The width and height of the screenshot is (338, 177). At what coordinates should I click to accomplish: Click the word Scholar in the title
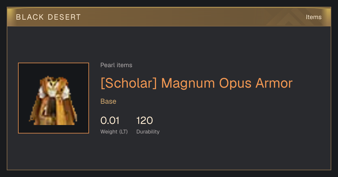tap(129, 83)
